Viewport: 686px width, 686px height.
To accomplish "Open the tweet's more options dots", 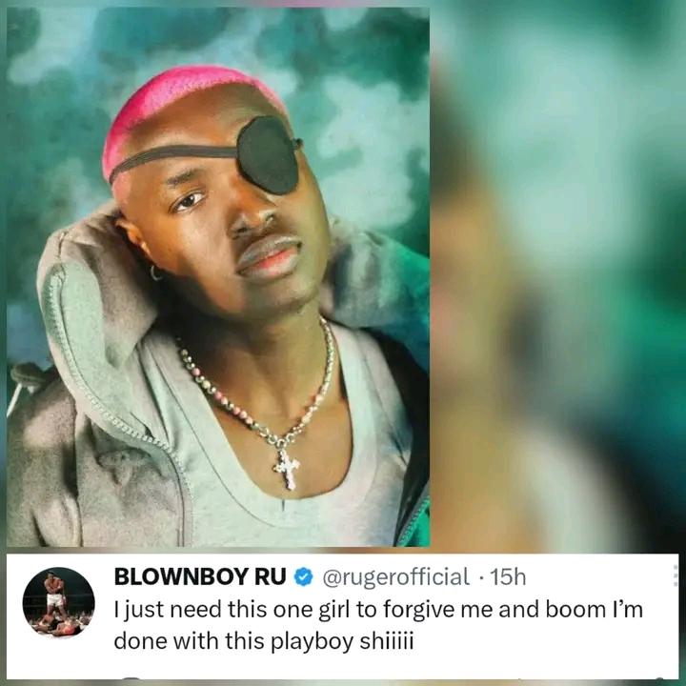I will (x=676, y=575).
